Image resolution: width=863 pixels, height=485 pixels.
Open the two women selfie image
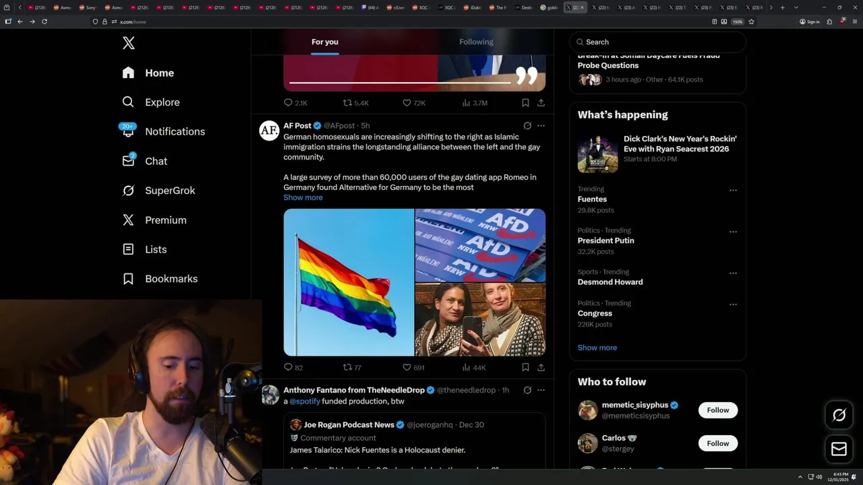click(480, 319)
